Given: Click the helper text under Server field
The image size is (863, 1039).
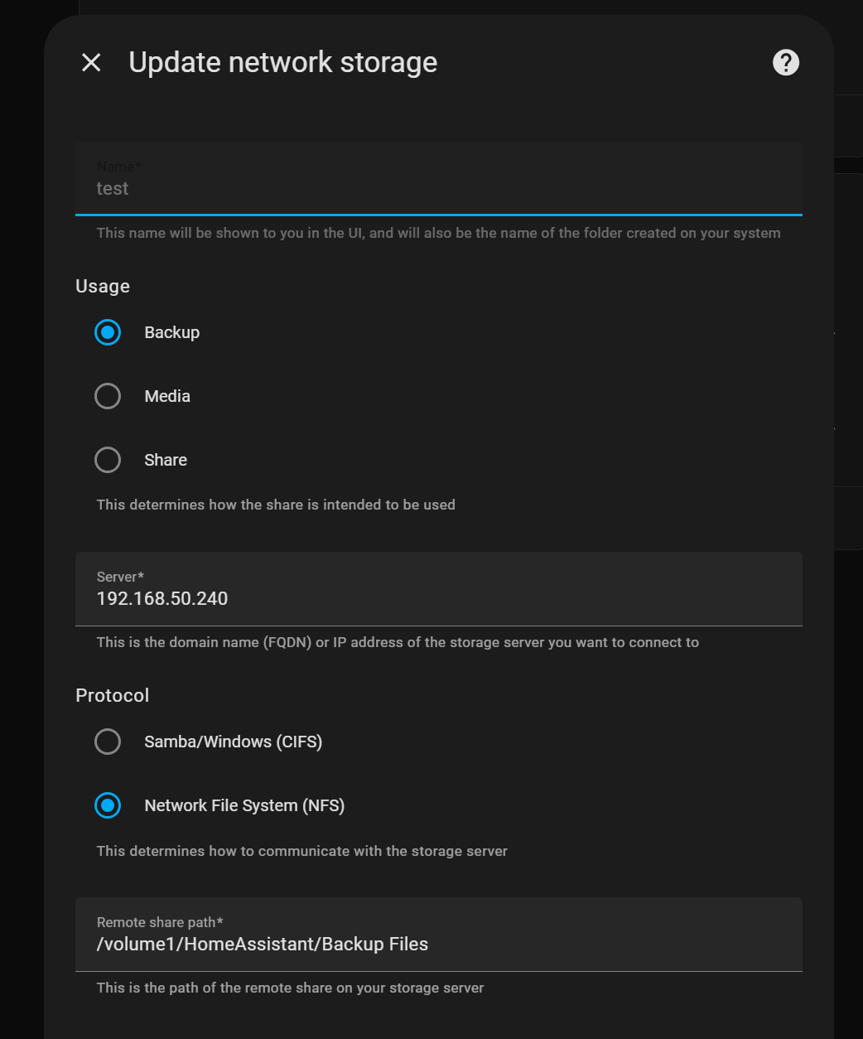Looking at the screenshot, I should click(398, 642).
